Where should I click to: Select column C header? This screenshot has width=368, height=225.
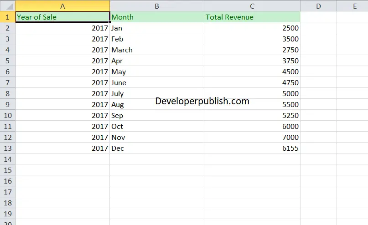pyautogui.click(x=252, y=6)
